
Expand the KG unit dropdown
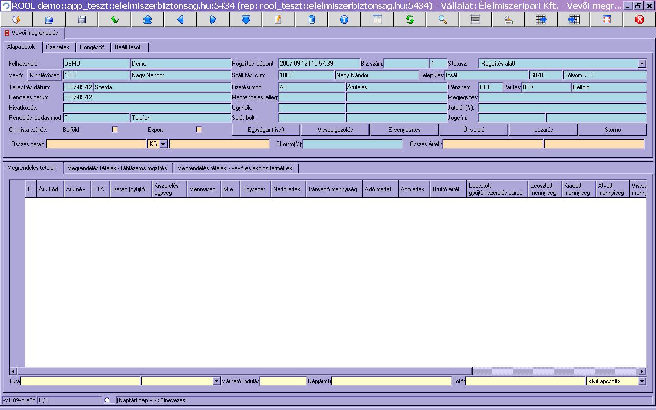163,145
